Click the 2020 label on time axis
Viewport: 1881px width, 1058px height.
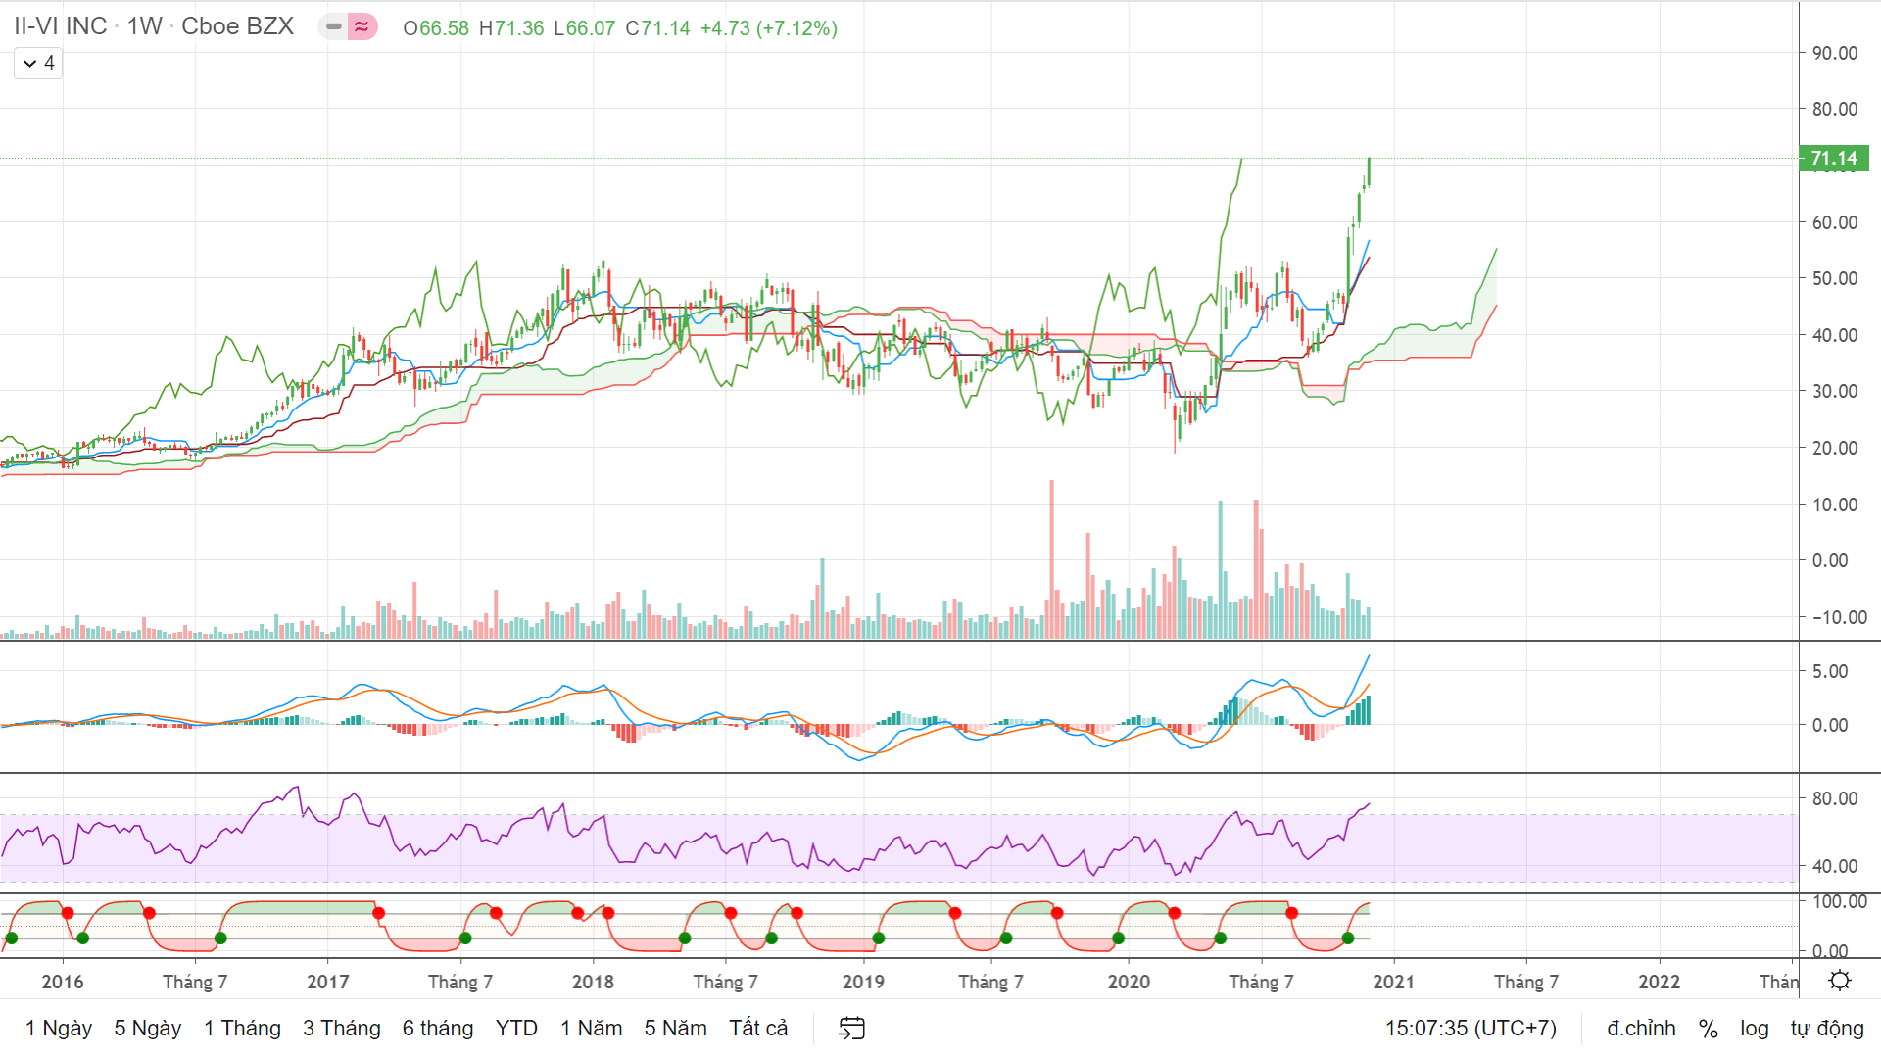click(x=1129, y=982)
